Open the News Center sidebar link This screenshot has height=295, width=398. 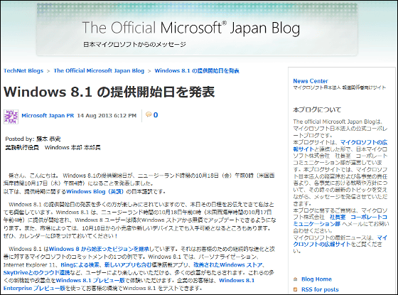[x=311, y=81]
